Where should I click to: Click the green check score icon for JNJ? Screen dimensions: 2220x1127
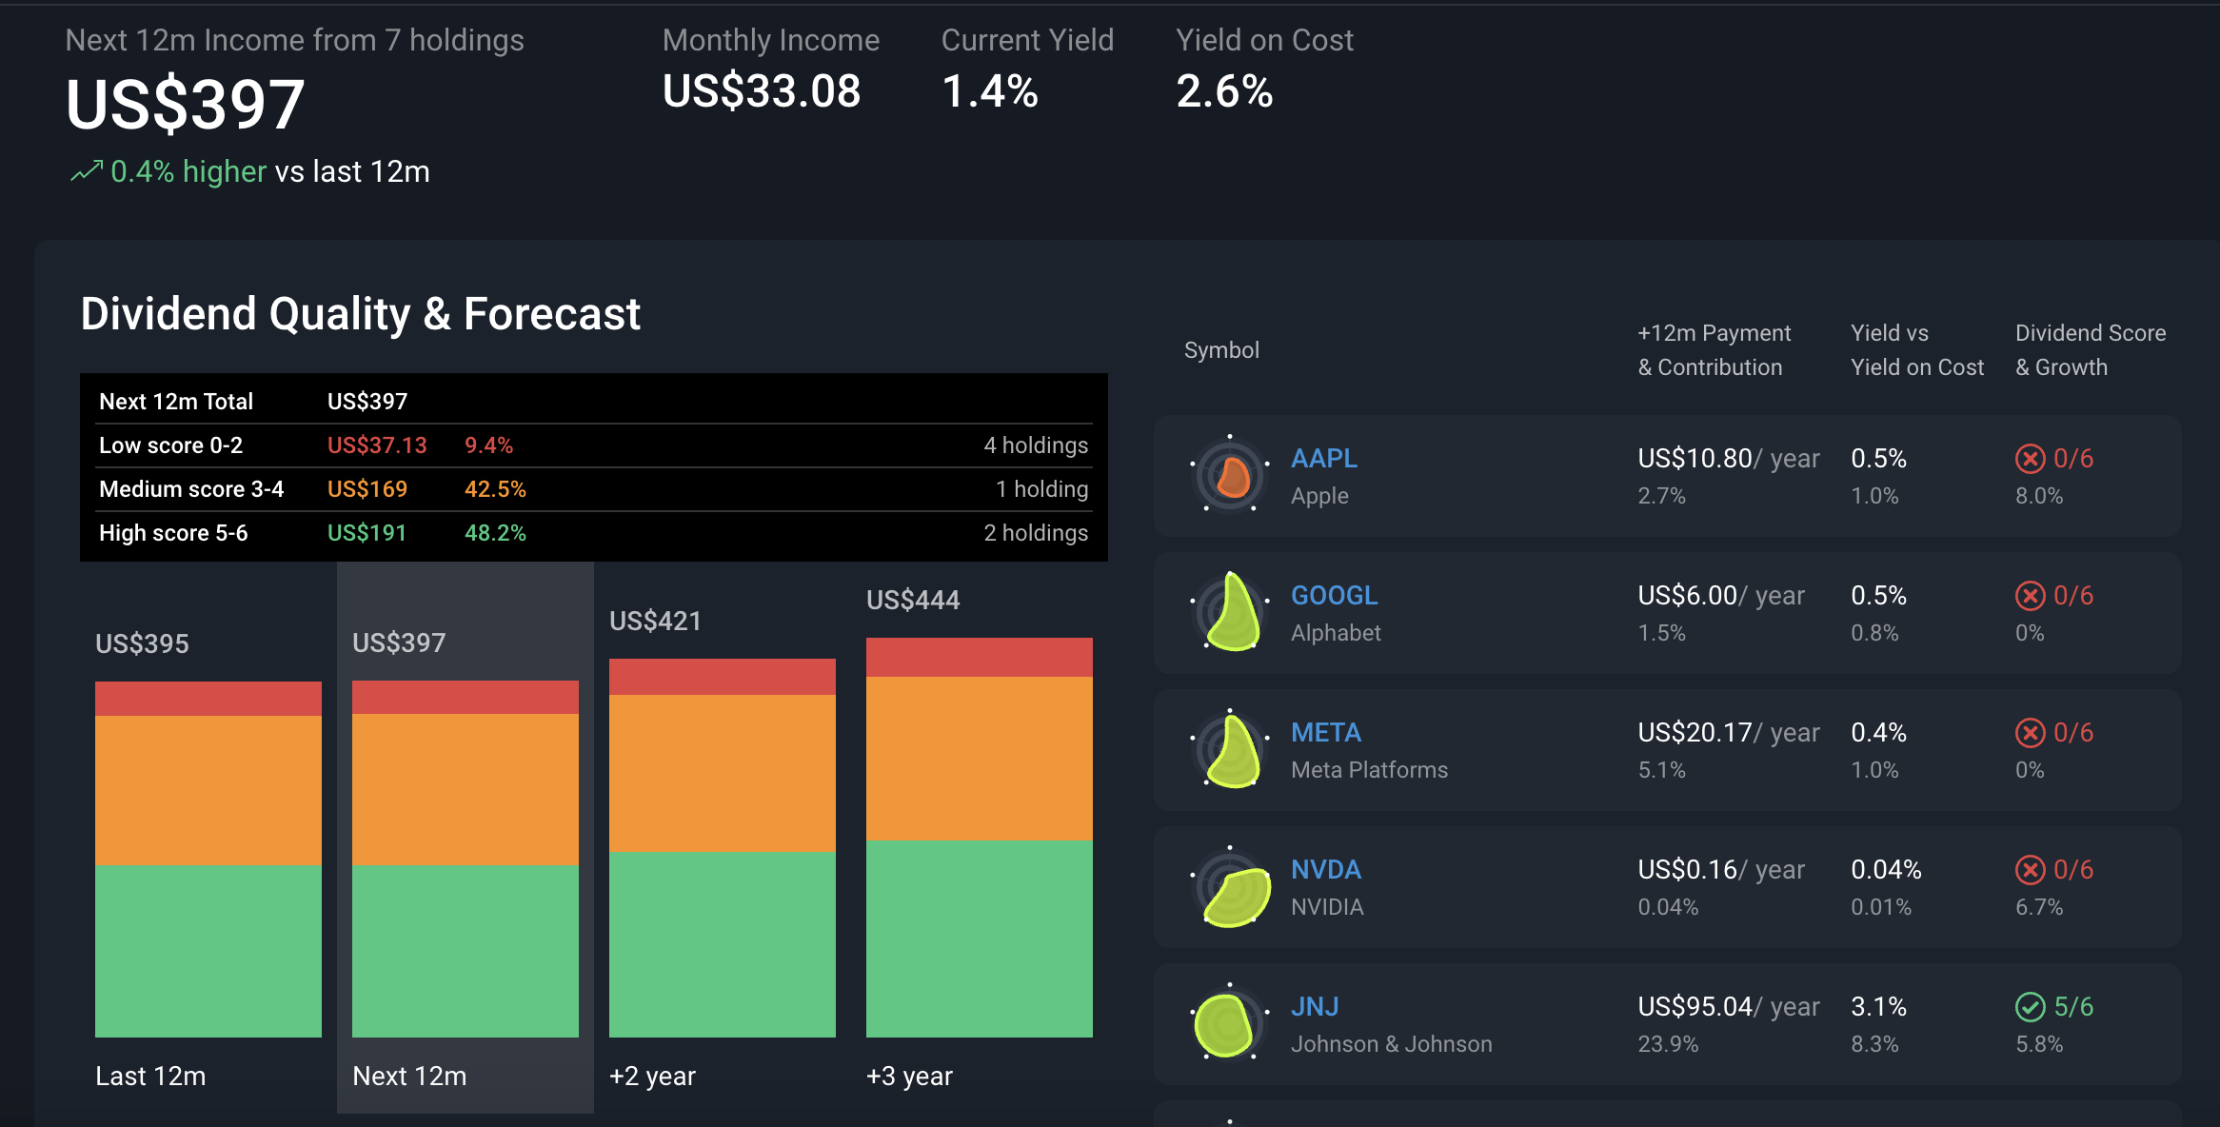click(2030, 1007)
